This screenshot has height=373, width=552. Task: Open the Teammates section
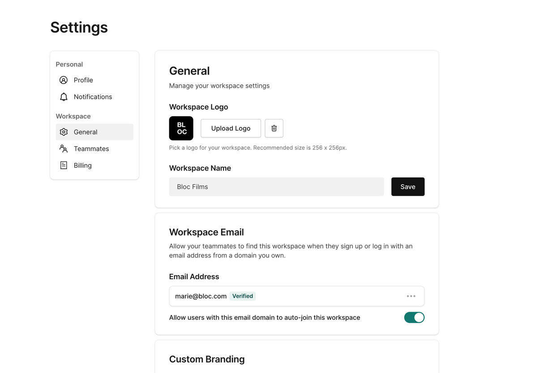pyautogui.click(x=91, y=149)
